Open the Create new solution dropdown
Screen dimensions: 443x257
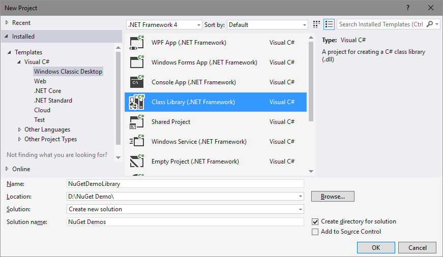[x=185, y=209]
